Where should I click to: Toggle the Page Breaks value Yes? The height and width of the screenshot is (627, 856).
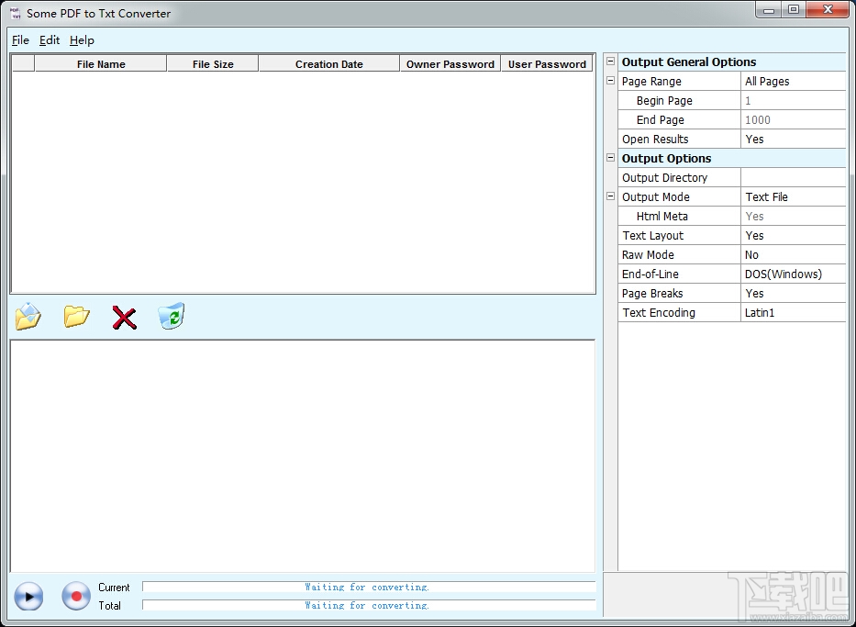794,293
